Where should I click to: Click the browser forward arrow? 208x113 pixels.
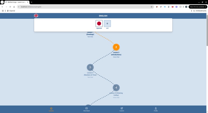6,7
